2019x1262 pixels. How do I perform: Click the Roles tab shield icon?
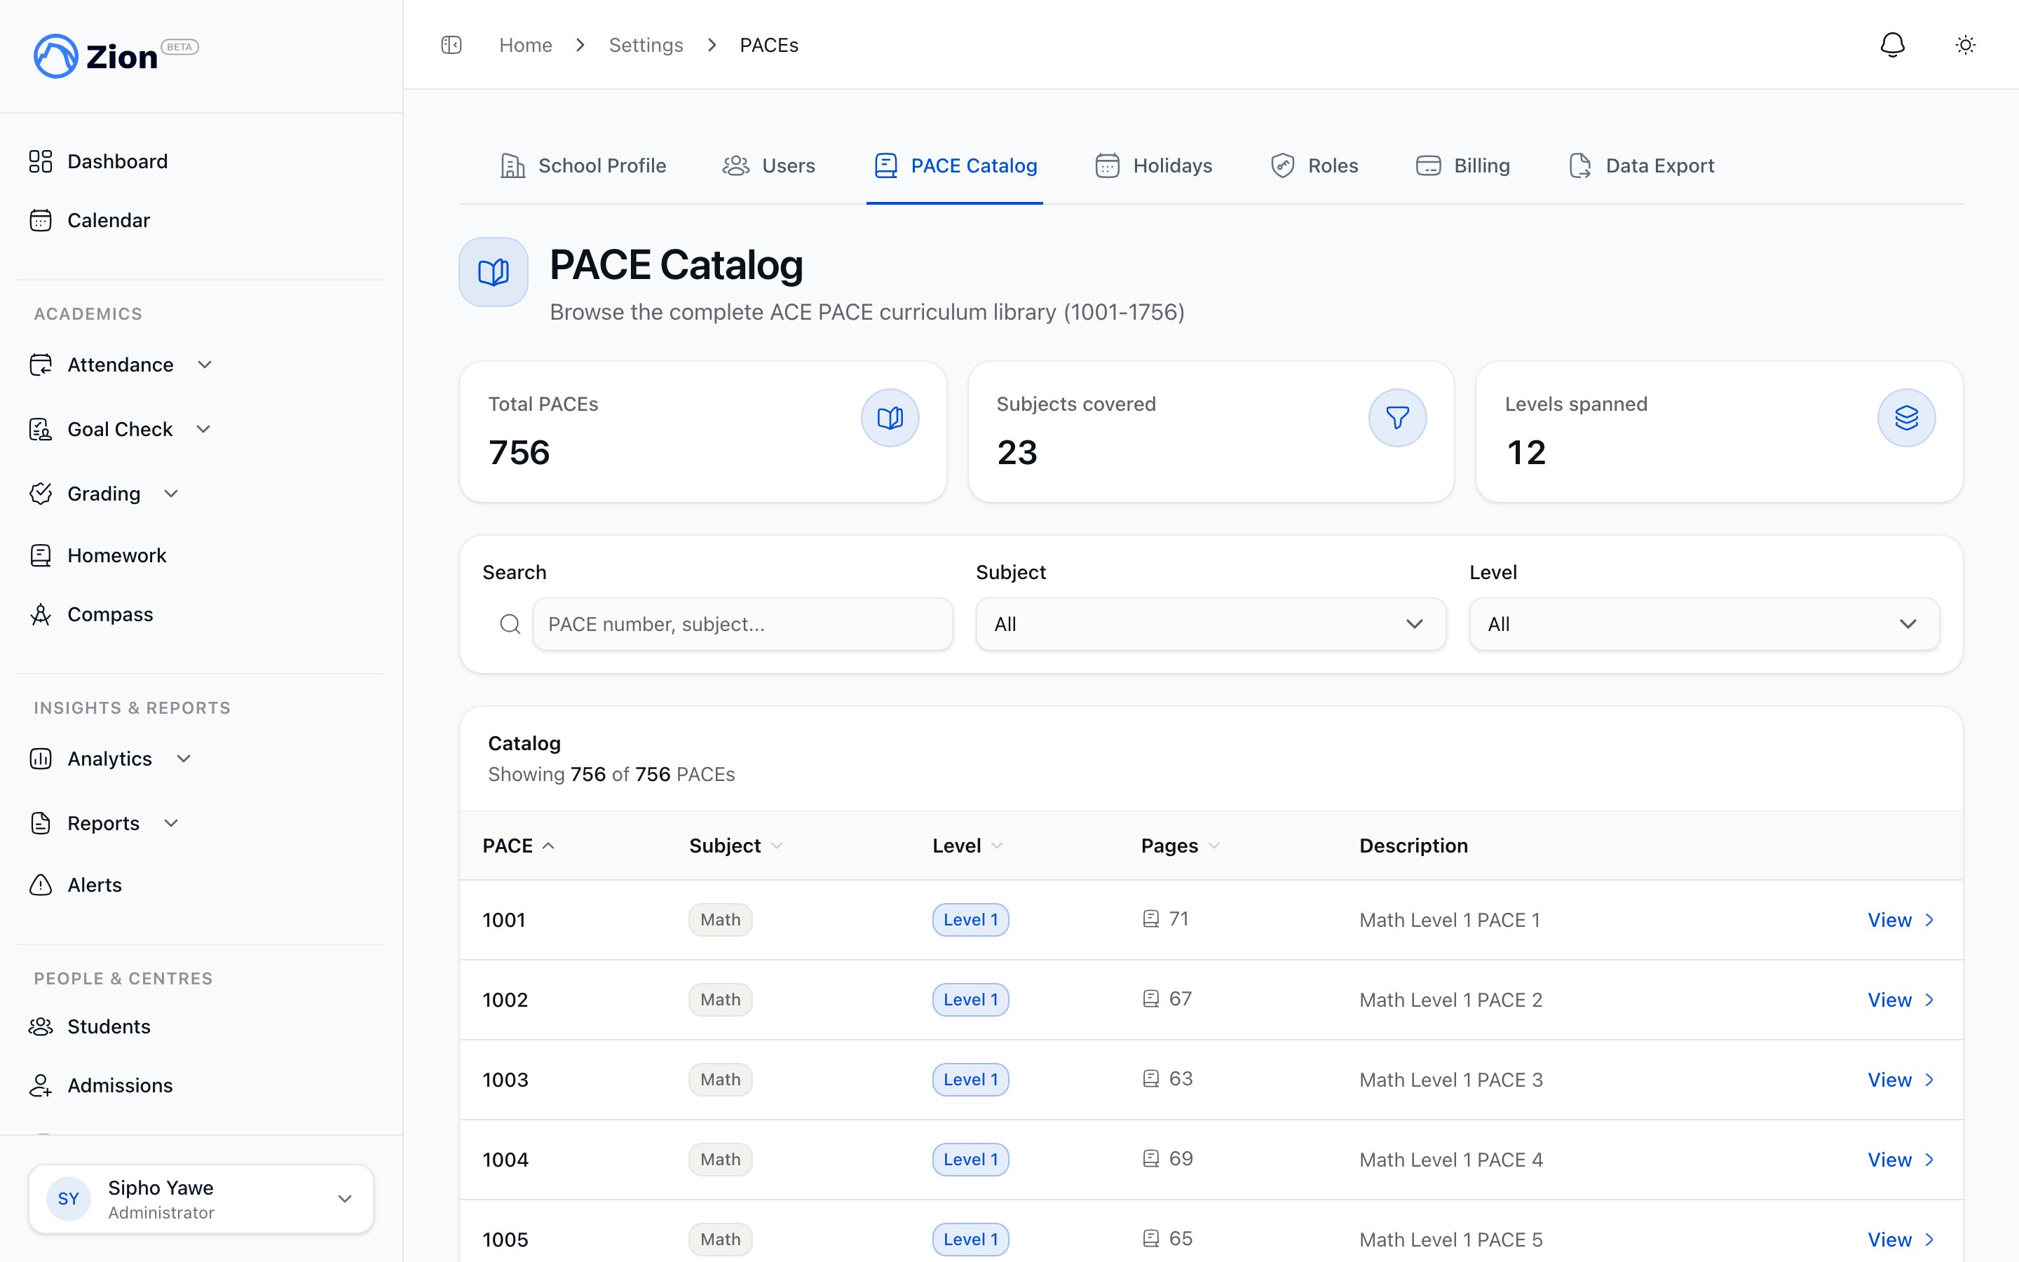(x=1282, y=165)
